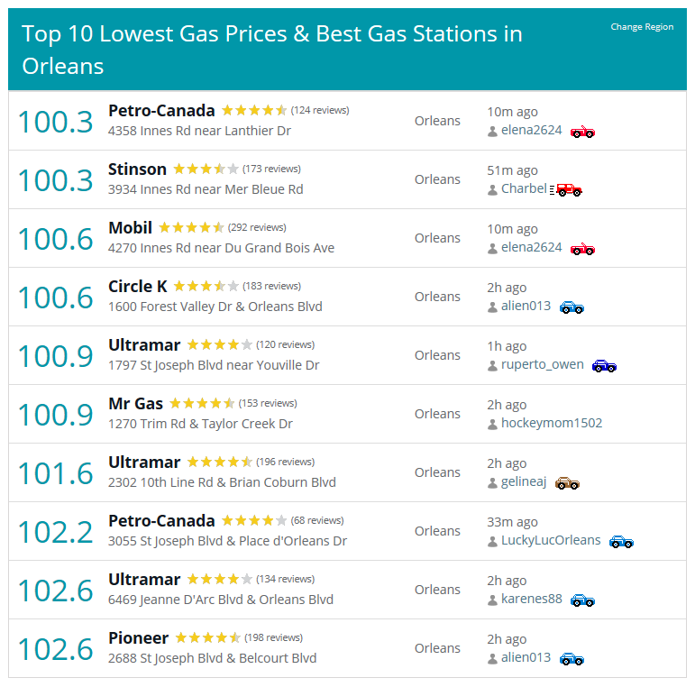
Task: Open the Stinson station name link
Action: point(137,169)
